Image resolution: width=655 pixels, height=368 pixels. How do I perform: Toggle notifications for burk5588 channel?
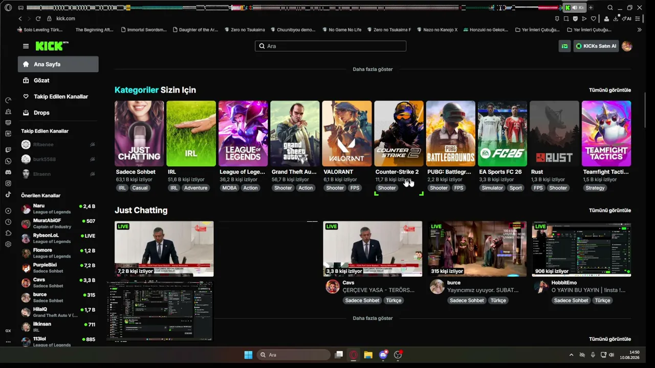[92, 159]
